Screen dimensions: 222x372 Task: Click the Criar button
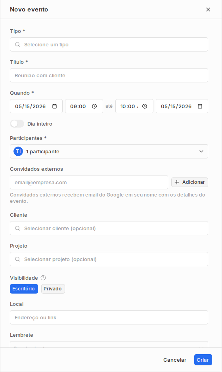pos(203,360)
